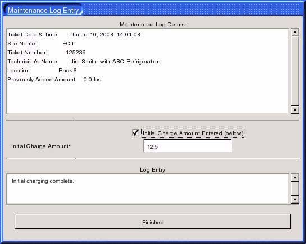This screenshot has height=244, width=306.
Task: Click the Log Entry scrollbar up arrow
Action: (x=295, y=178)
